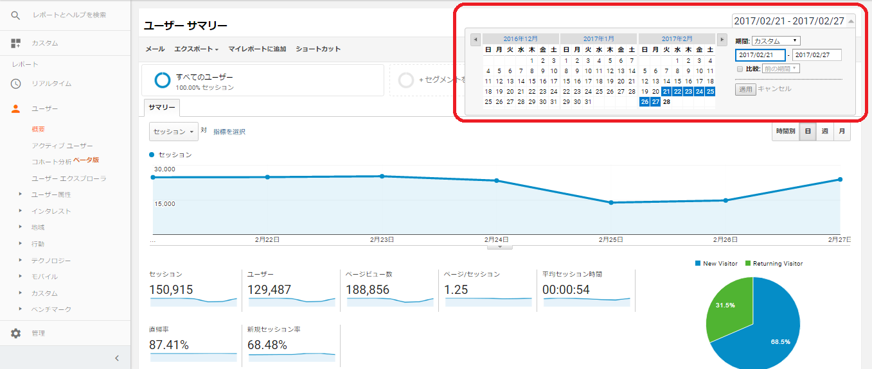
Task: Collapse the sidebar with the chevron arrow
Action: coord(116,358)
